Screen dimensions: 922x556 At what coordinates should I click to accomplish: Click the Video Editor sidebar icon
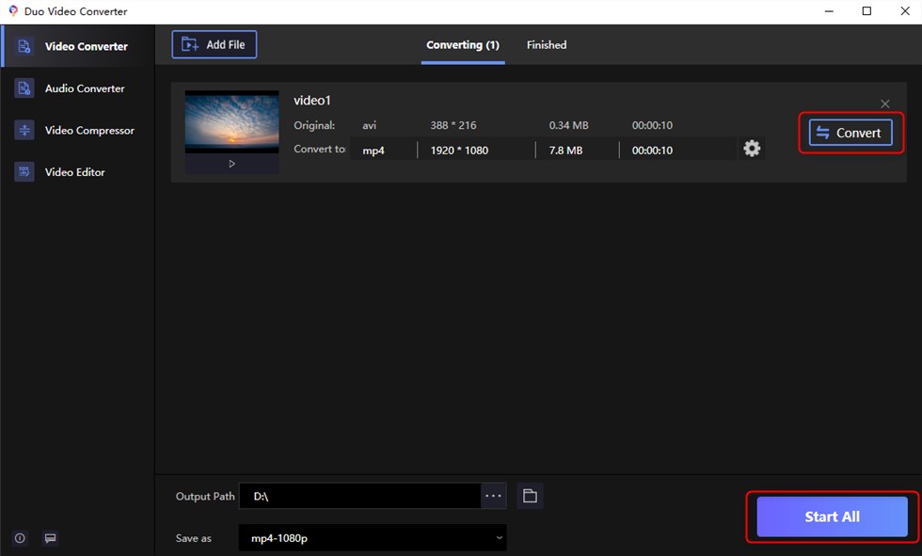pyautogui.click(x=24, y=171)
